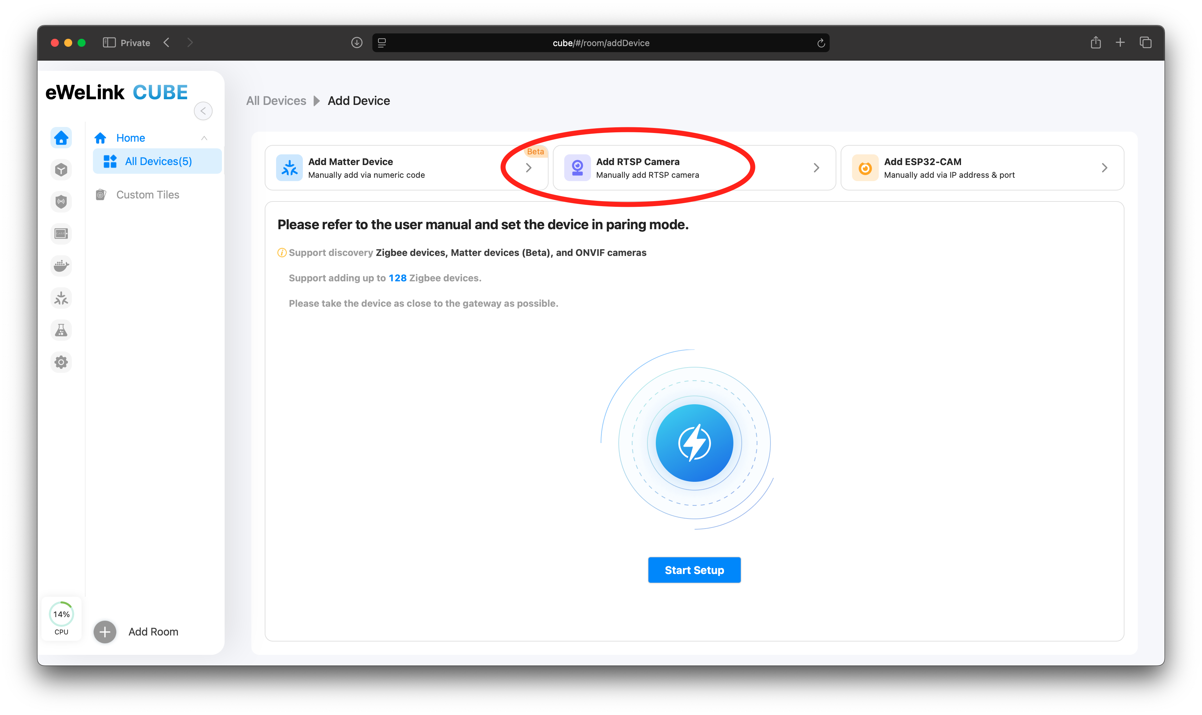The image size is (1202, 715).
Task: Click the Cast screen sidebar icon
Action: tap(61, 234)
